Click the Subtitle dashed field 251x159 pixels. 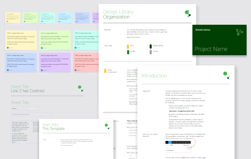tap(25, 108)
